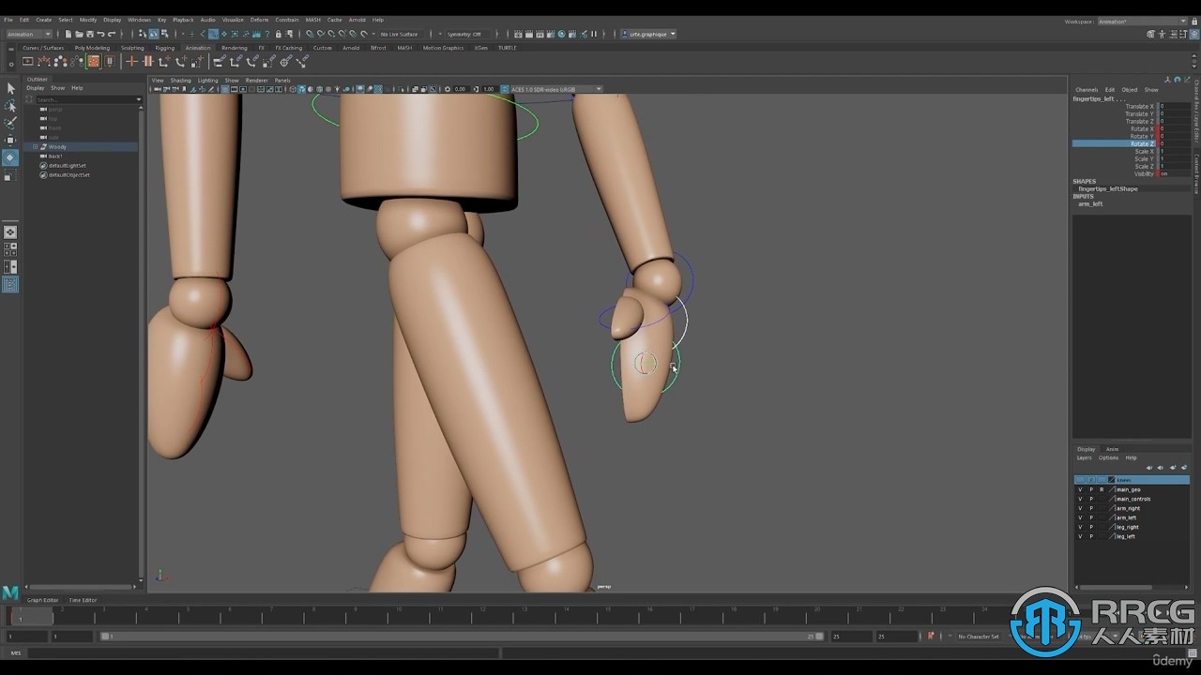The image size is (1201, 675).
Task: Activate the Paint selection tool
Action: coord(10,123)
